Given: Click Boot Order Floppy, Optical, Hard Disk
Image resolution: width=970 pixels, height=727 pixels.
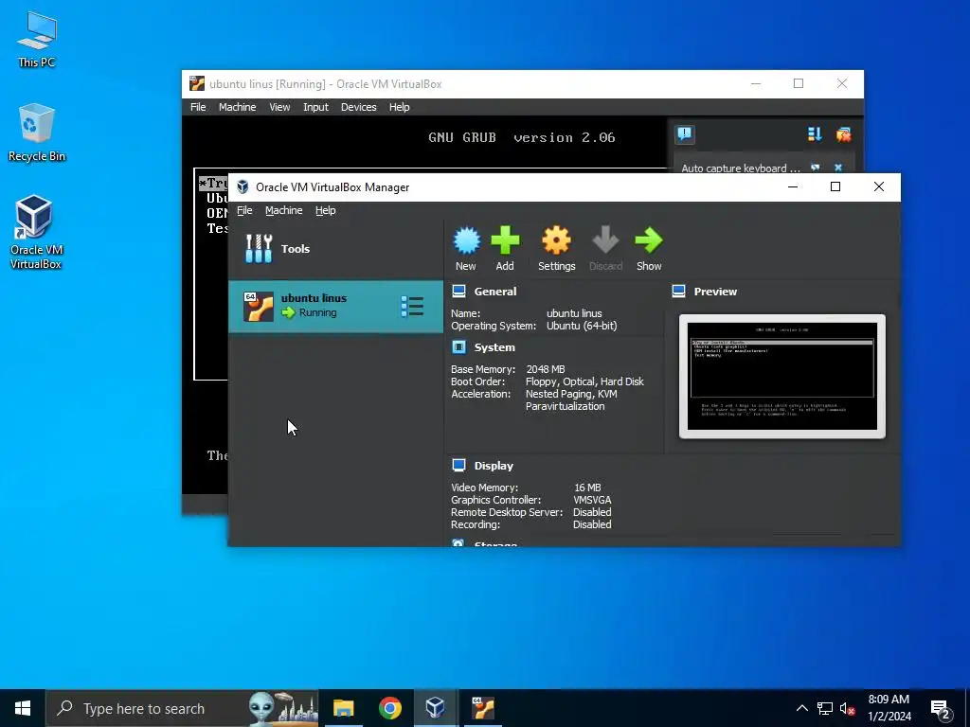Looking at the screenshot, I should [584, 381].
